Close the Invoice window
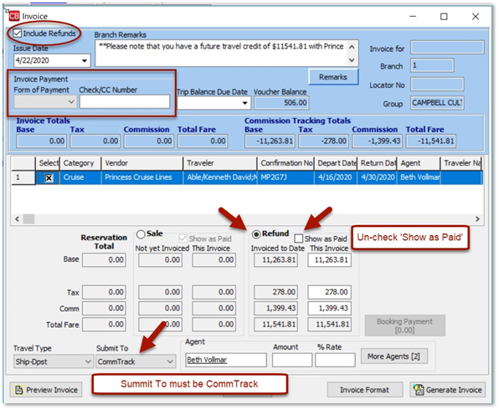Screen dimensions: 499x410 [476, 16]
